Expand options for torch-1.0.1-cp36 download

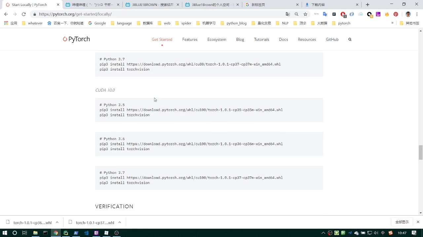pos(57,223)
